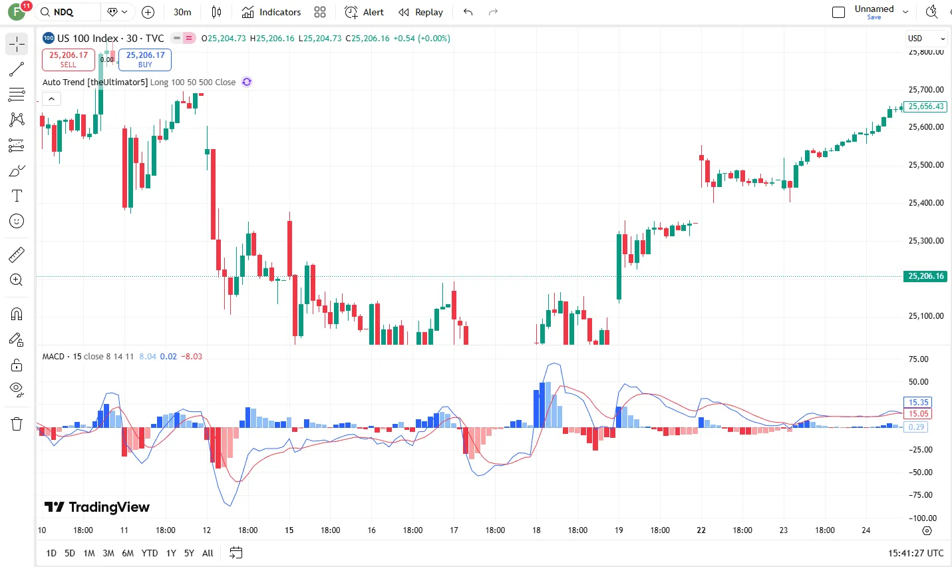Screen dimensions: 952x567
Task: Select the 6M date range
Action: pos(128,553)
